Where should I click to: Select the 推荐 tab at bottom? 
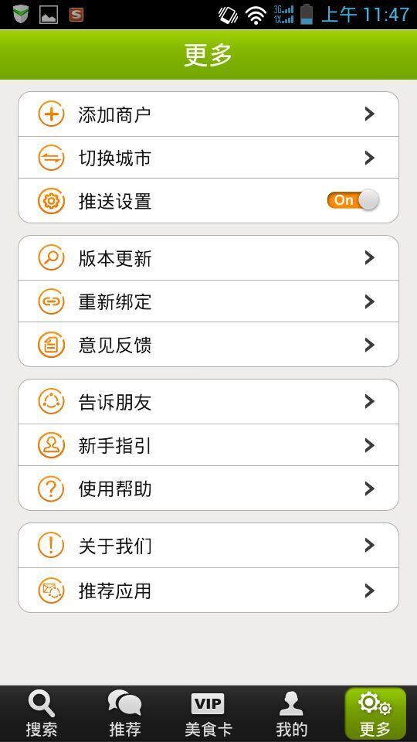point(125,713)
